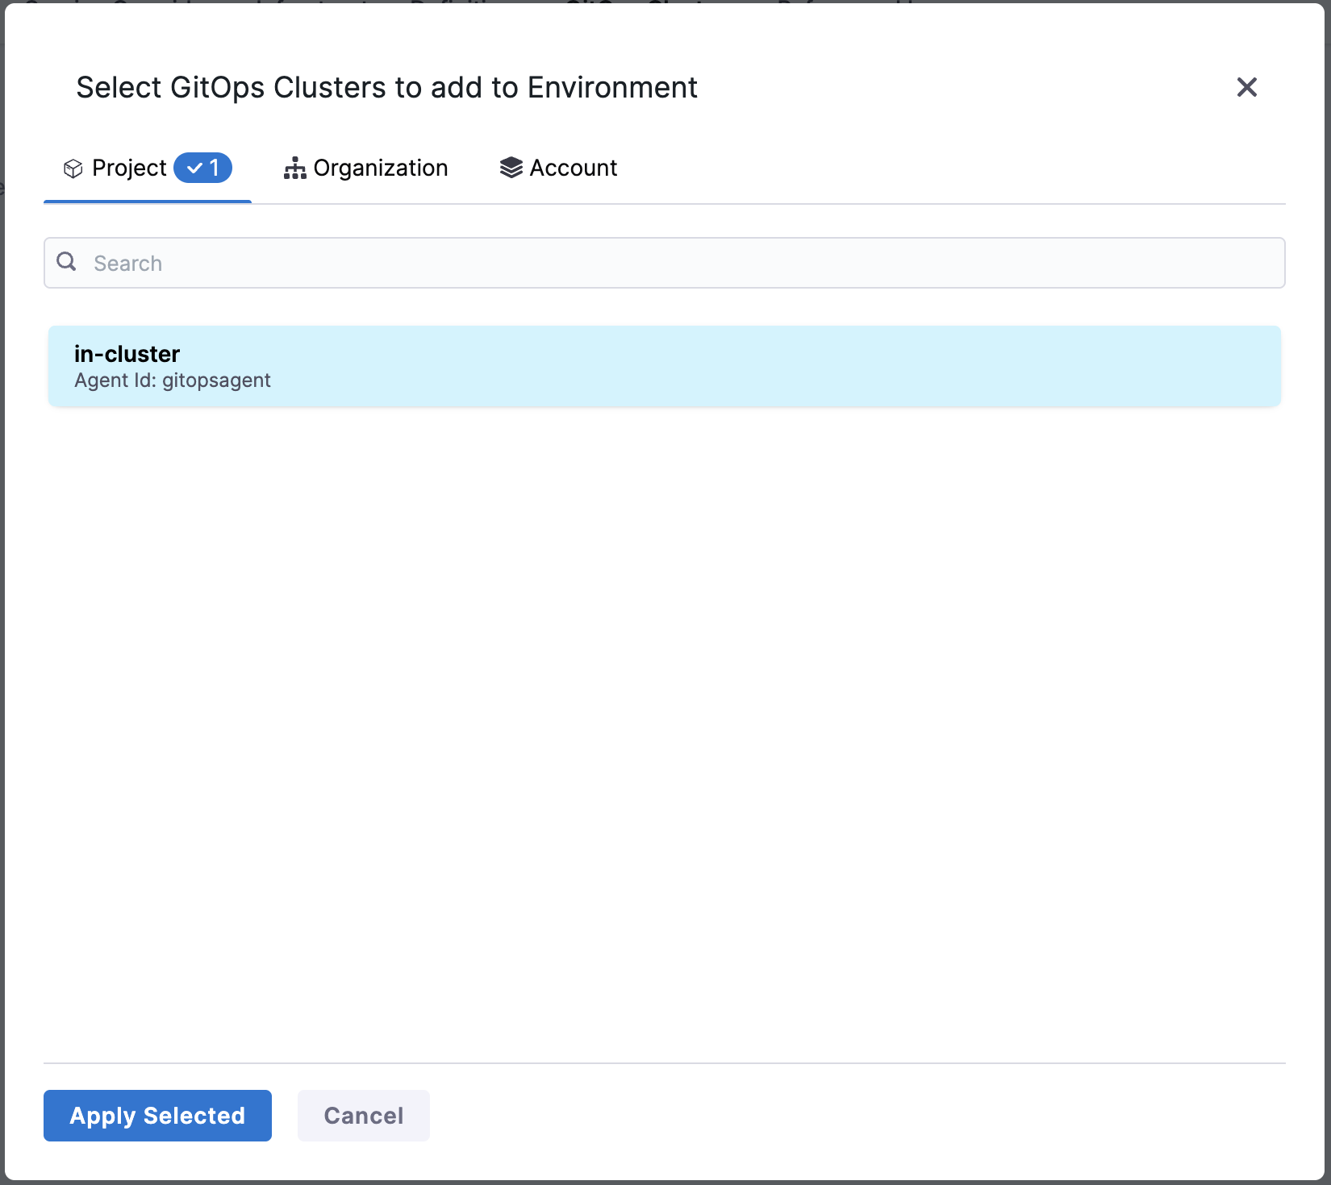Screen dimensions: 1331x1185
Task: Cancel the cluster selection
Action: 363,1116
